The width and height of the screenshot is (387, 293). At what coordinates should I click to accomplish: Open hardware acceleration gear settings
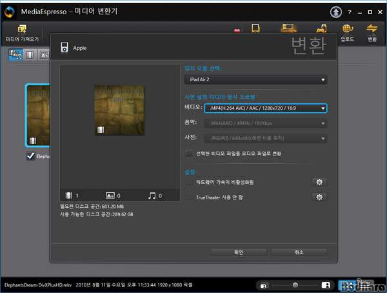pyautogui.click(x=319, y=182)
